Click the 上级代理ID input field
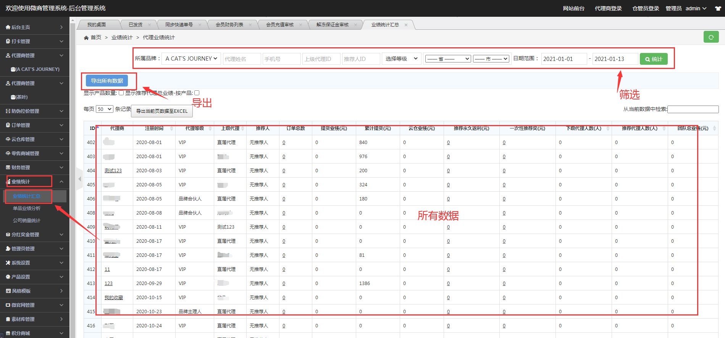 coord(321,59)
